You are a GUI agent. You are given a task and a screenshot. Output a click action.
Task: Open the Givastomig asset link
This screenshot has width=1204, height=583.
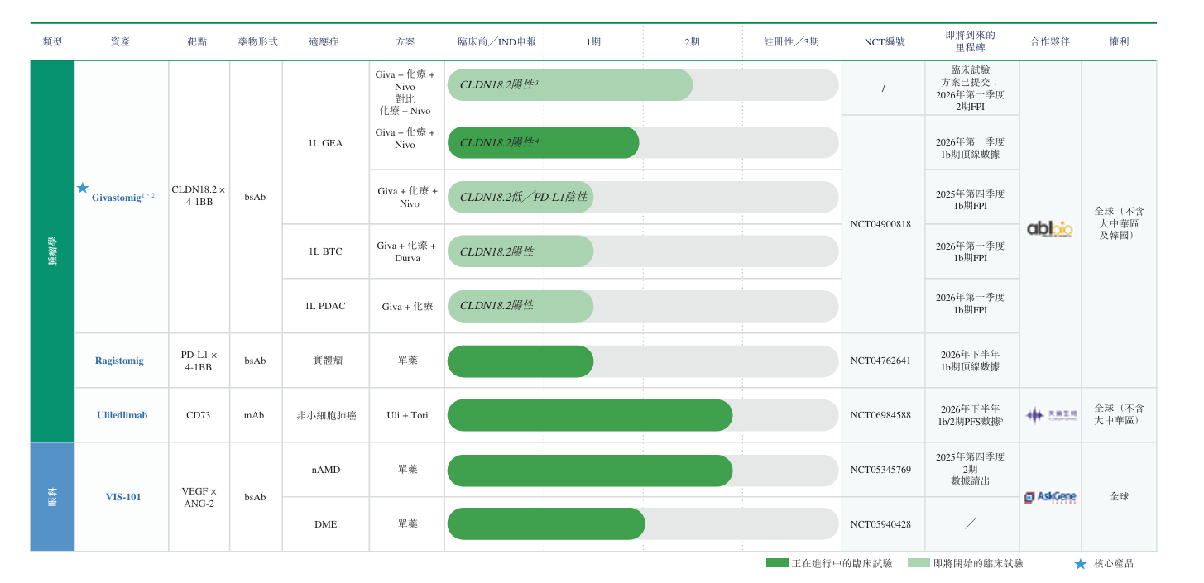pyautogui.click(x=118, y=197)
